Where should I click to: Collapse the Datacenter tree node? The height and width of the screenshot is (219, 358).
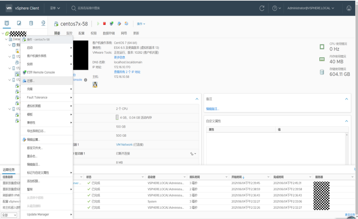click(6, 39)
